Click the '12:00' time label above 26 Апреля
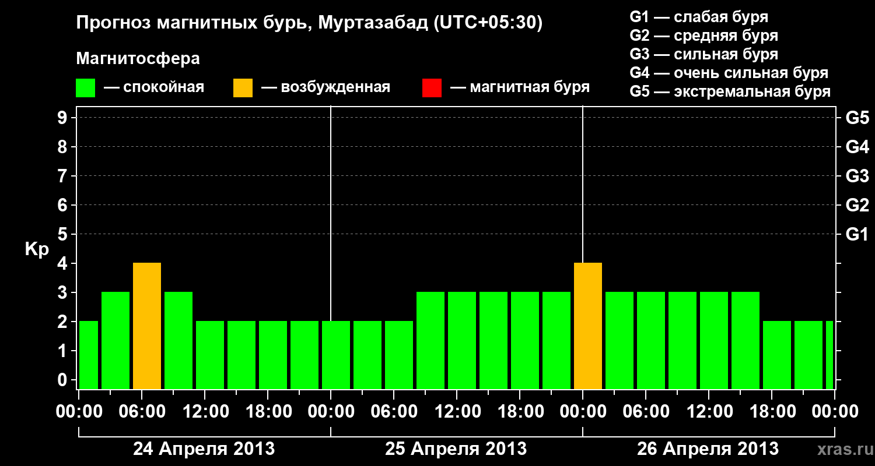The height and width of the screenshot is (466, 875). click(709, 411)
